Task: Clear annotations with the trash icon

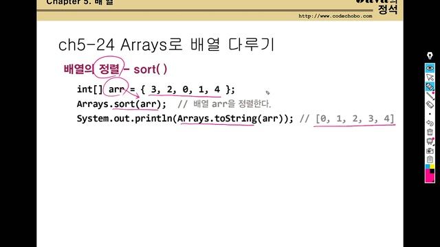Action: pos(430,132)
